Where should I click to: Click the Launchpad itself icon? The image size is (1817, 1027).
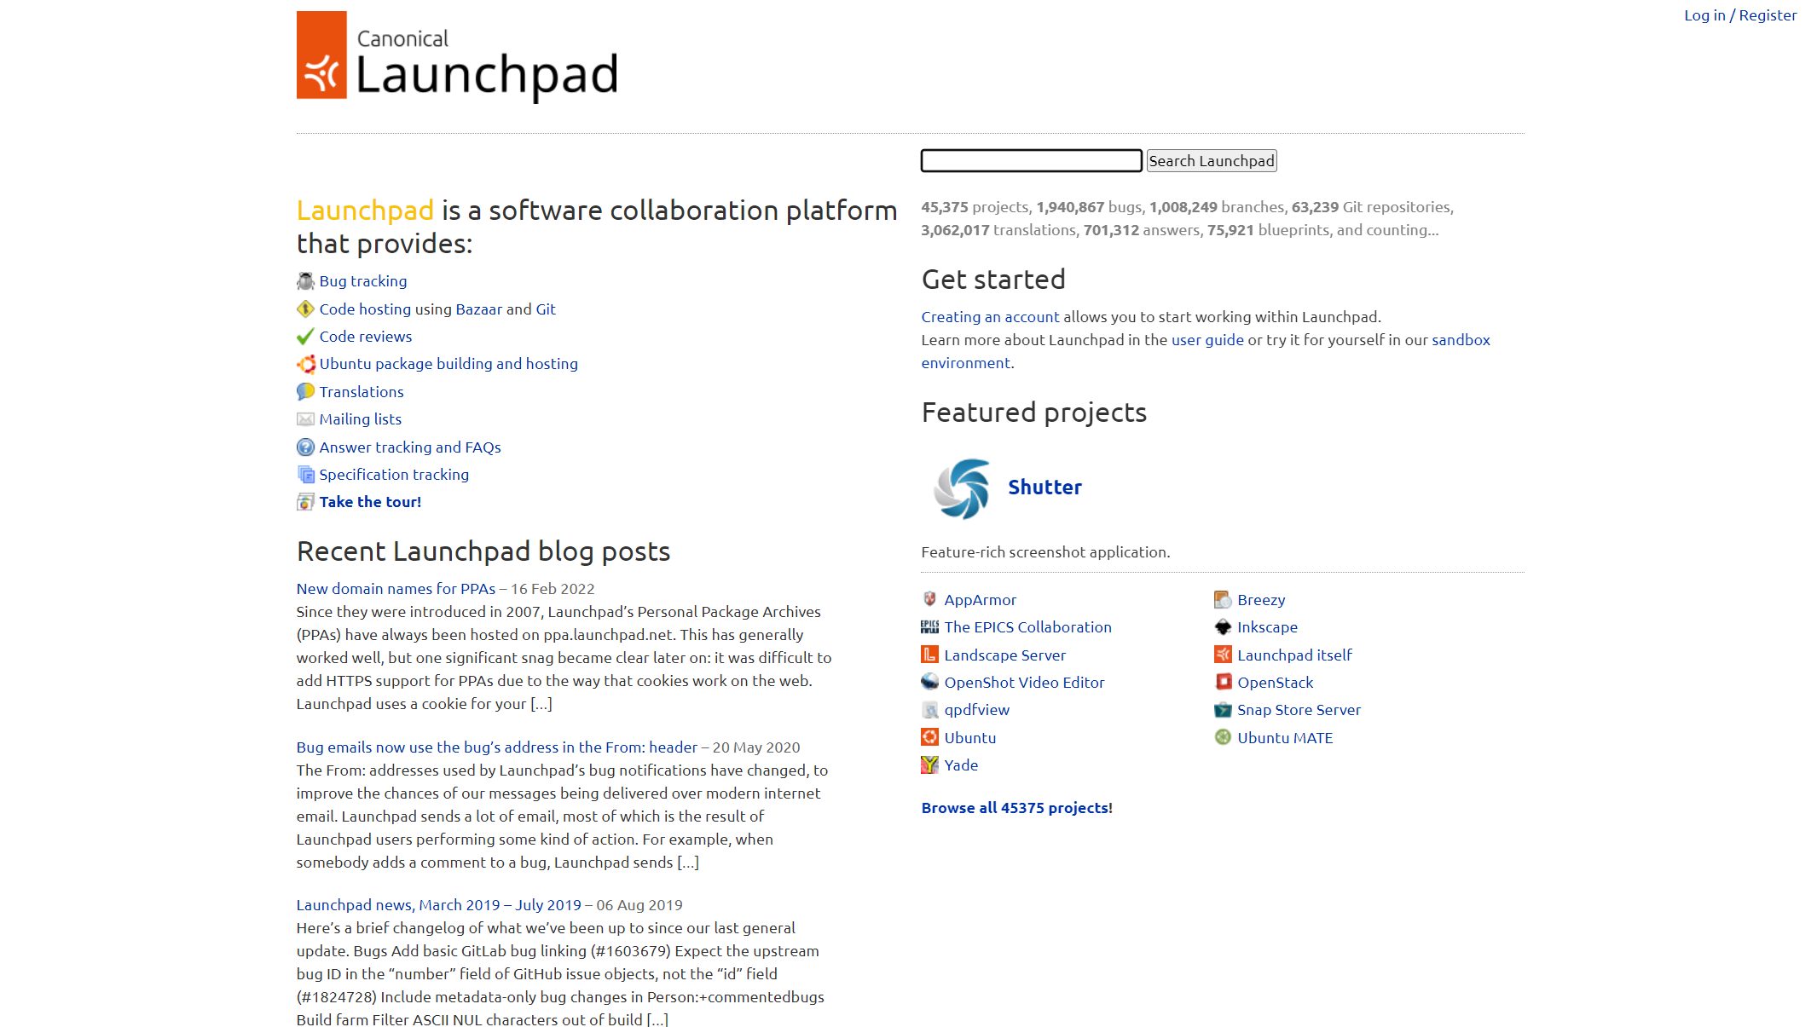pyautogui.click(x=1223, y=655)
